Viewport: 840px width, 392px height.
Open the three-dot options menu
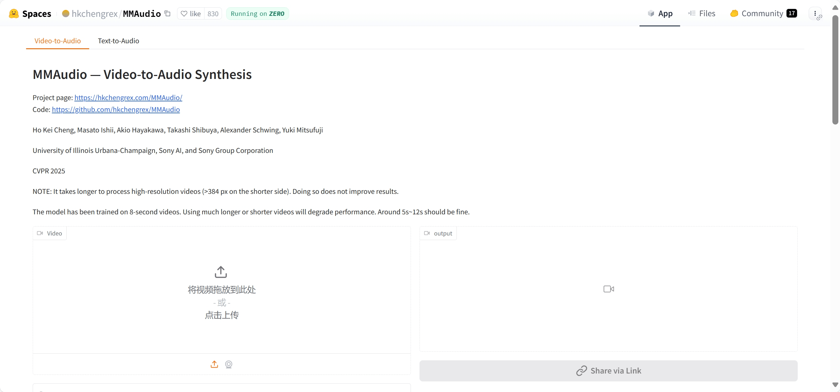(x=815, y=14)
